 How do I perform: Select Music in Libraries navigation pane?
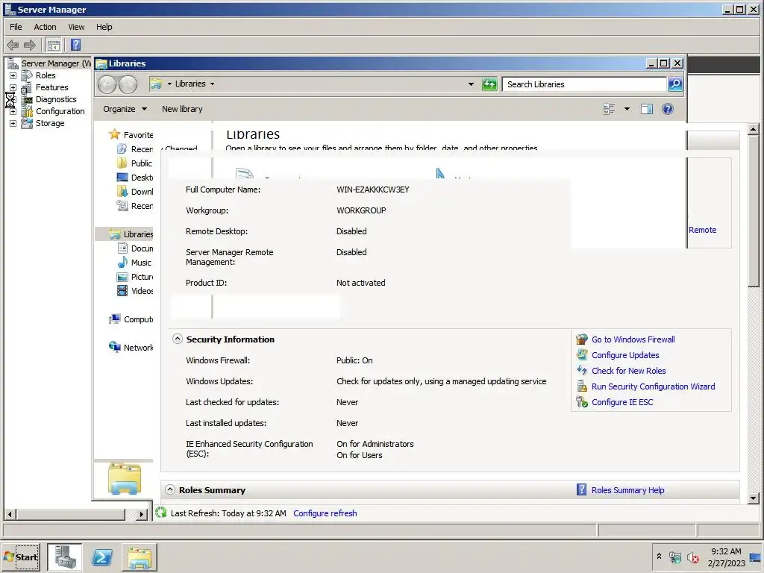141,263
